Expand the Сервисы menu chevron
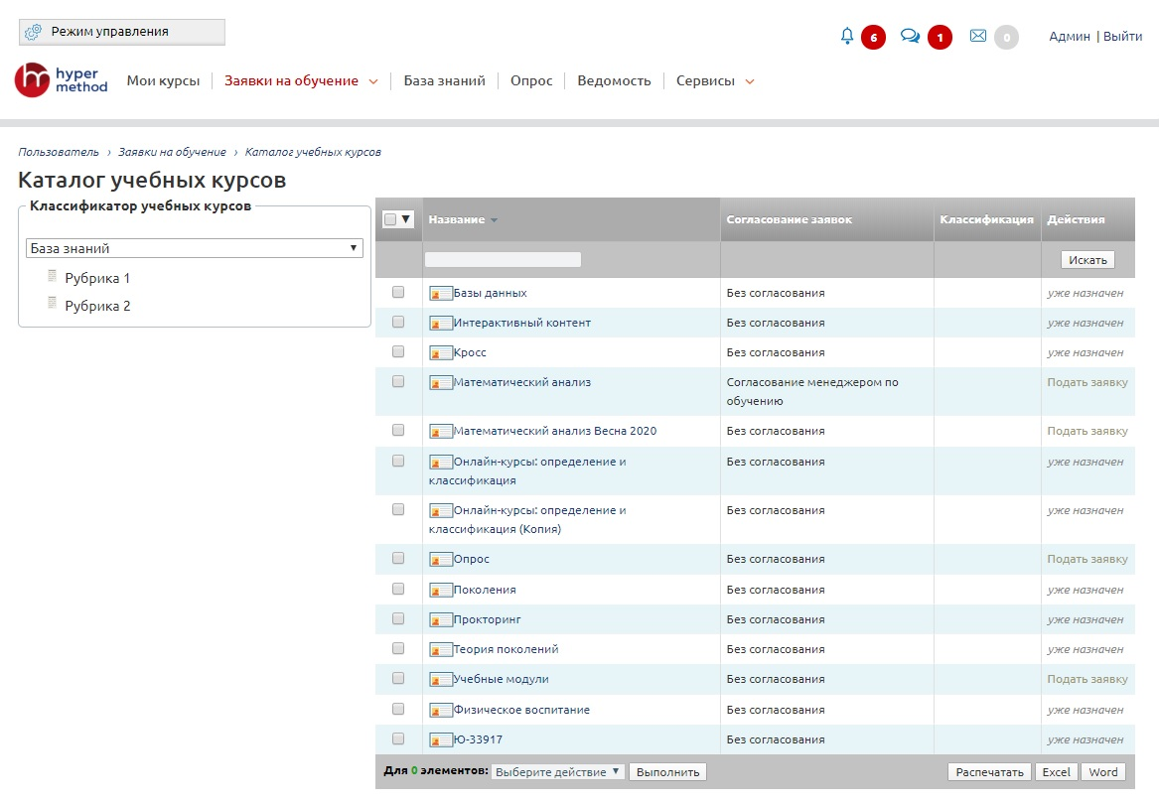Screen dimensions: 1159x804 (x=750, y=82)
